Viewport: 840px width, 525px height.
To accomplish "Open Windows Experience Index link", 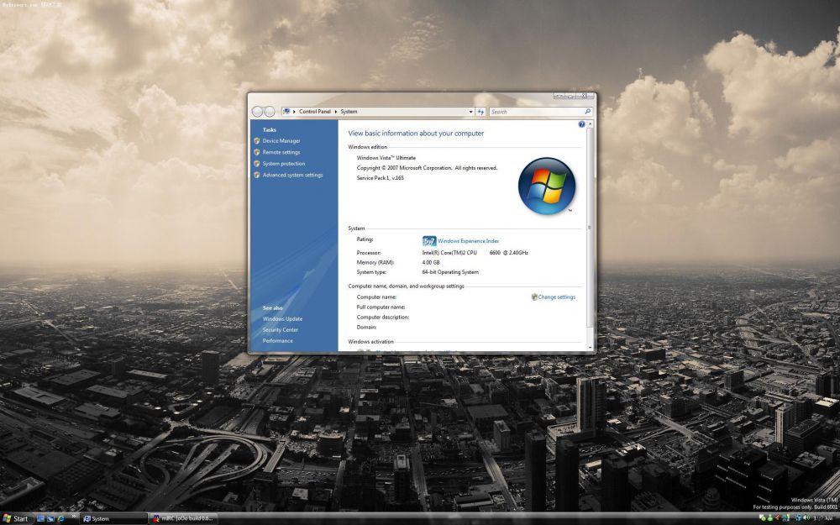I will [x=468, y=241].
